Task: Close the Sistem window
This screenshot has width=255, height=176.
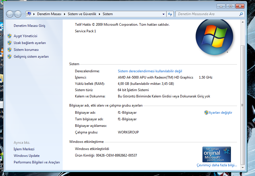Action: 240,6
